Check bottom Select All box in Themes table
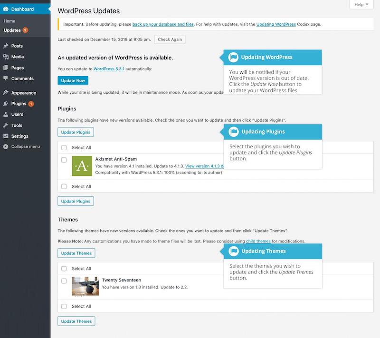Screen dimensions: 380x338 coord(64,306)
